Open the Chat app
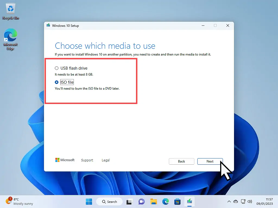This screenshot has width=278, height=208. [x=141, y=201]
